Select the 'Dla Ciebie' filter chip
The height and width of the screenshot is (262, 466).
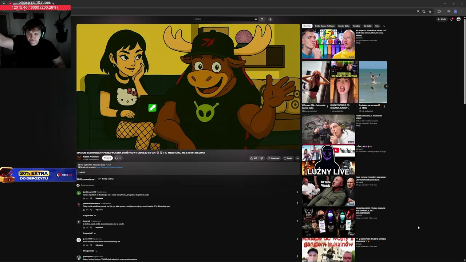(x=368, y=26)
